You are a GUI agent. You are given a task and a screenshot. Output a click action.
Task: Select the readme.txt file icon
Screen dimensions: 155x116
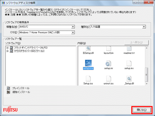coord(129,48)
